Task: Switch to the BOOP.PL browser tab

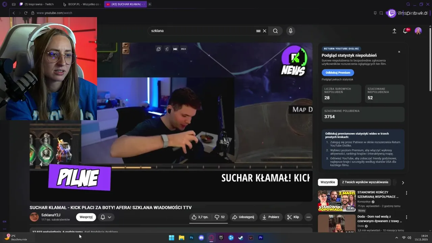Action: pyautogui.click(x=82, y=4)
